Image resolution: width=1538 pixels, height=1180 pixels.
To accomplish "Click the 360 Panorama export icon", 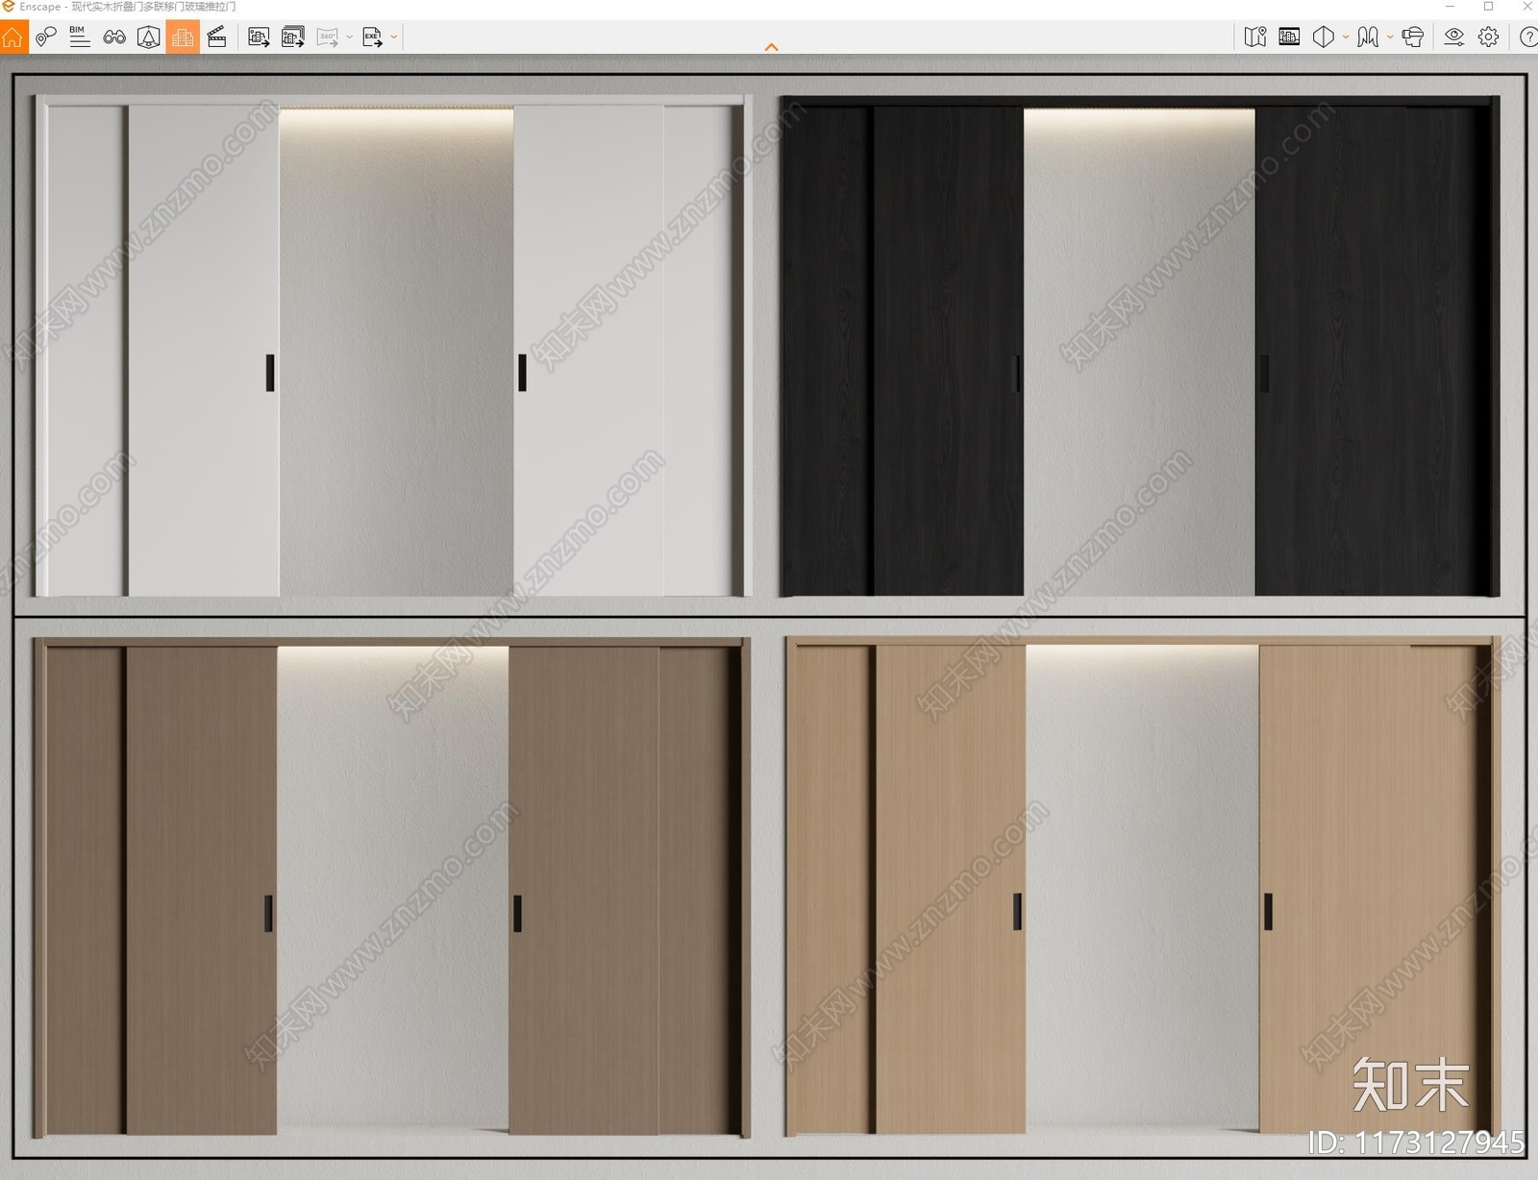I will pyautogui.click(x=328, y=37).
